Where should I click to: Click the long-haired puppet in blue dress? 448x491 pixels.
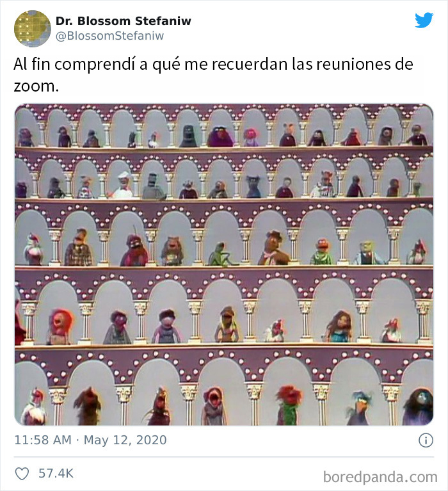339,326
